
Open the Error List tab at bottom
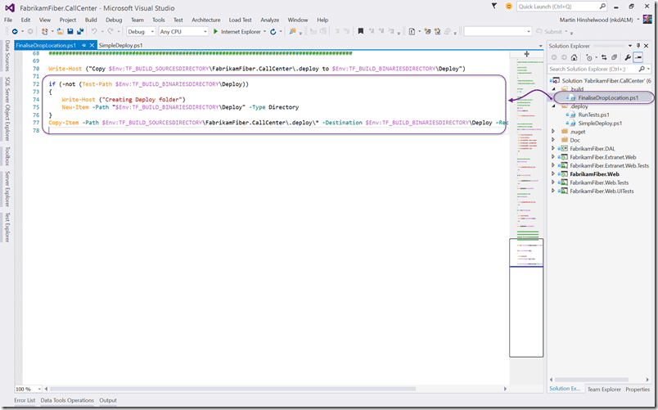click(25, 400)
